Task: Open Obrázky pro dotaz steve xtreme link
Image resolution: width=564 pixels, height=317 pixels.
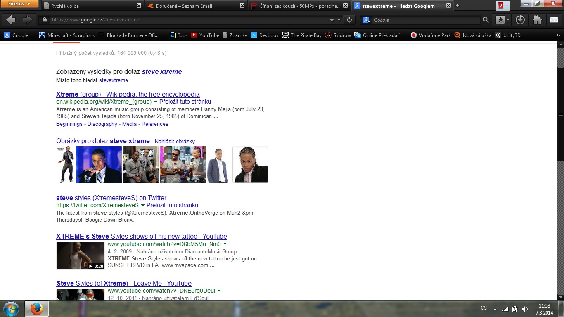Action: pyautogui.click(x=103, y=141)
